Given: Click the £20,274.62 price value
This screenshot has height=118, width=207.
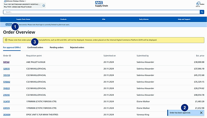Looking at the screenshot, I should click(199, 88).
